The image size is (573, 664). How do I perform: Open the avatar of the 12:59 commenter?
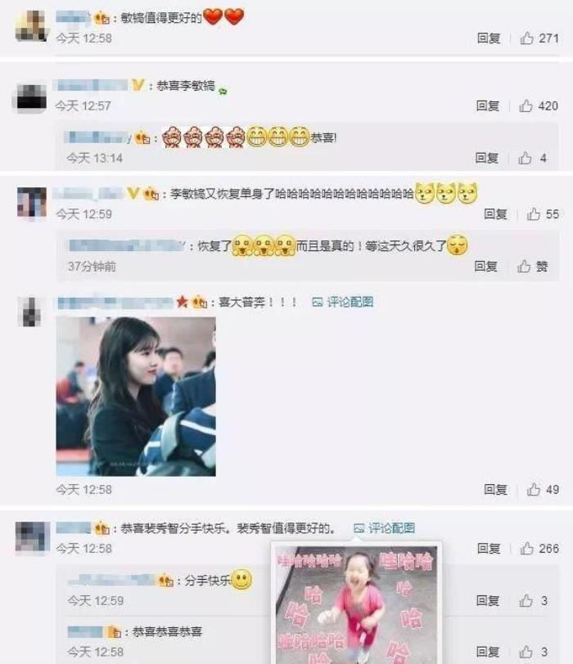32,204
